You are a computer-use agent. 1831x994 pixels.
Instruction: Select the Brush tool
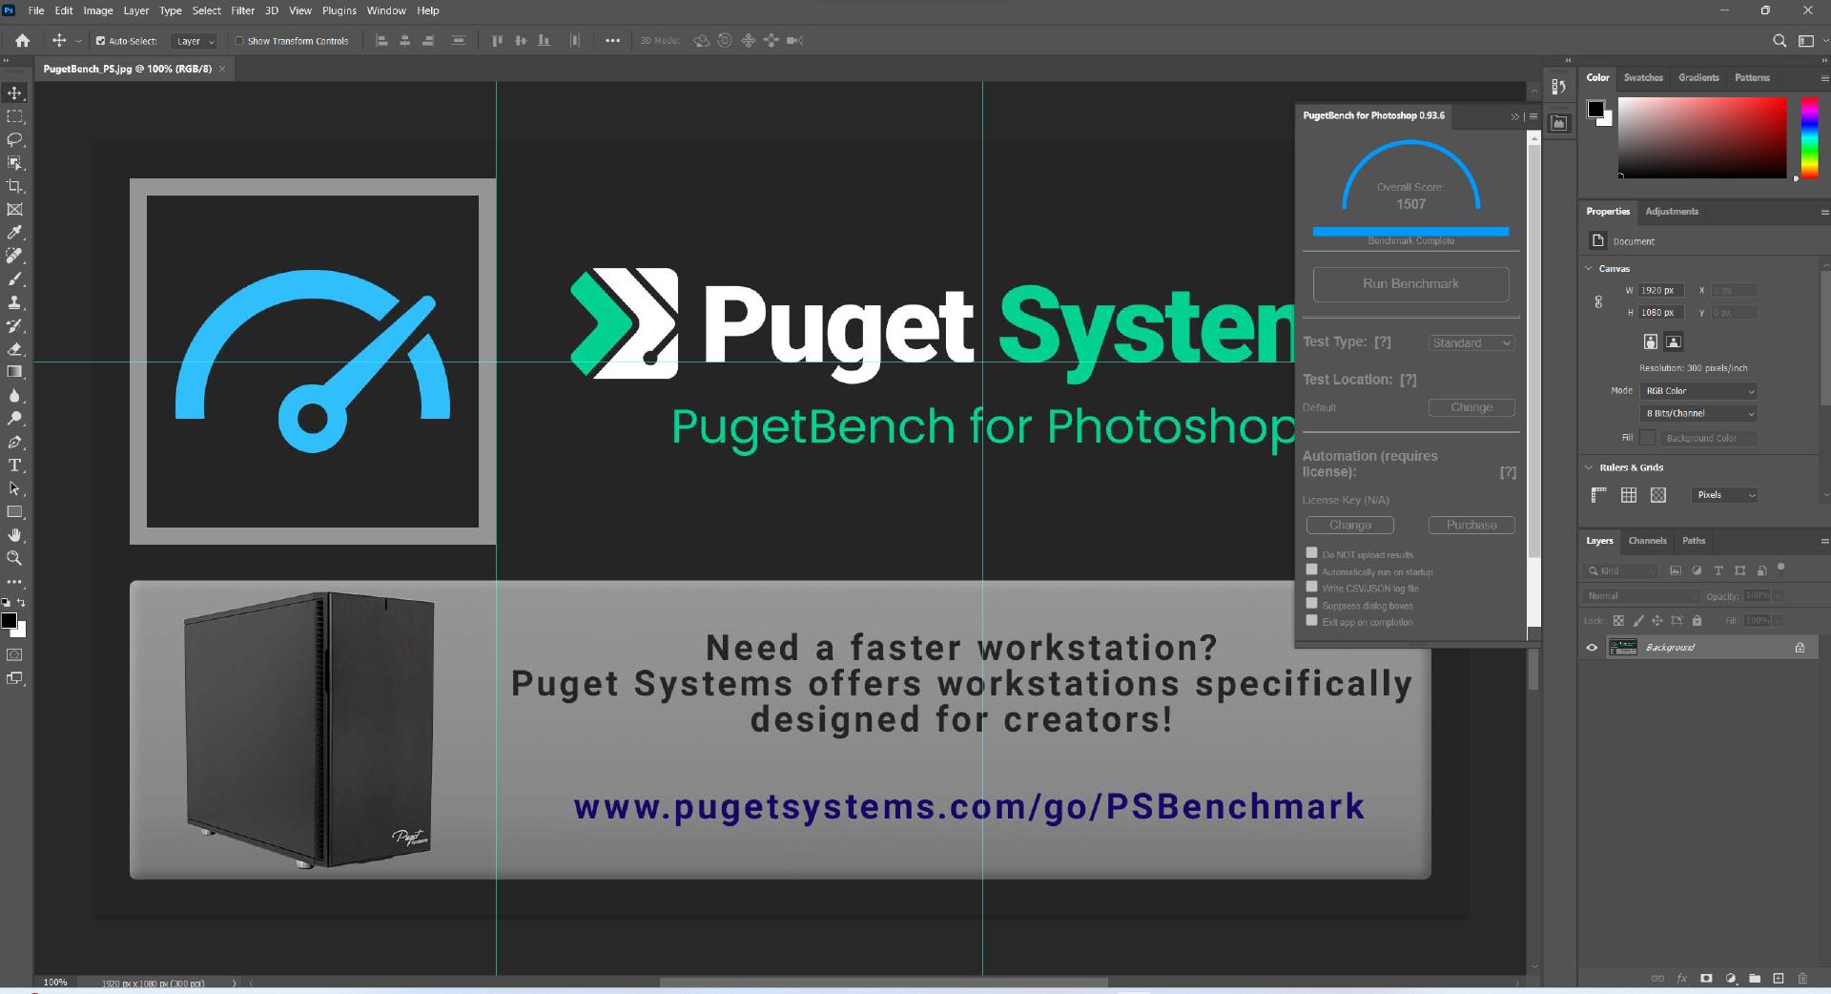(x=14, y=280)
